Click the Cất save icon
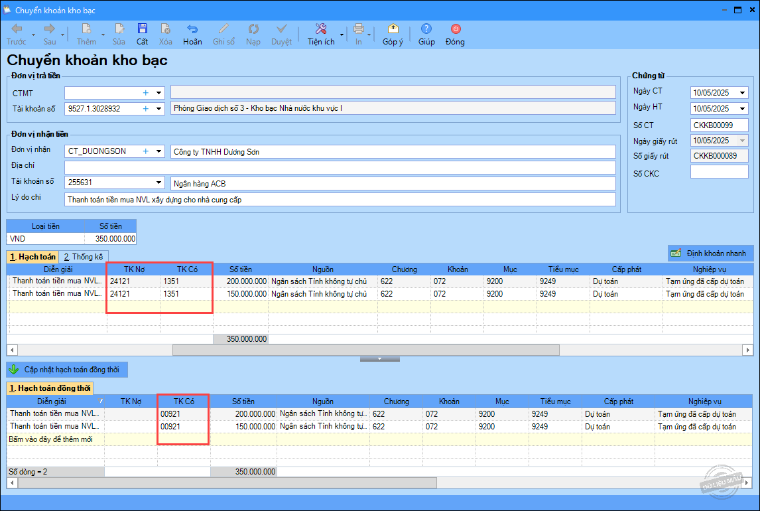The height and width of the screenshot is (511, 760). 142,29
